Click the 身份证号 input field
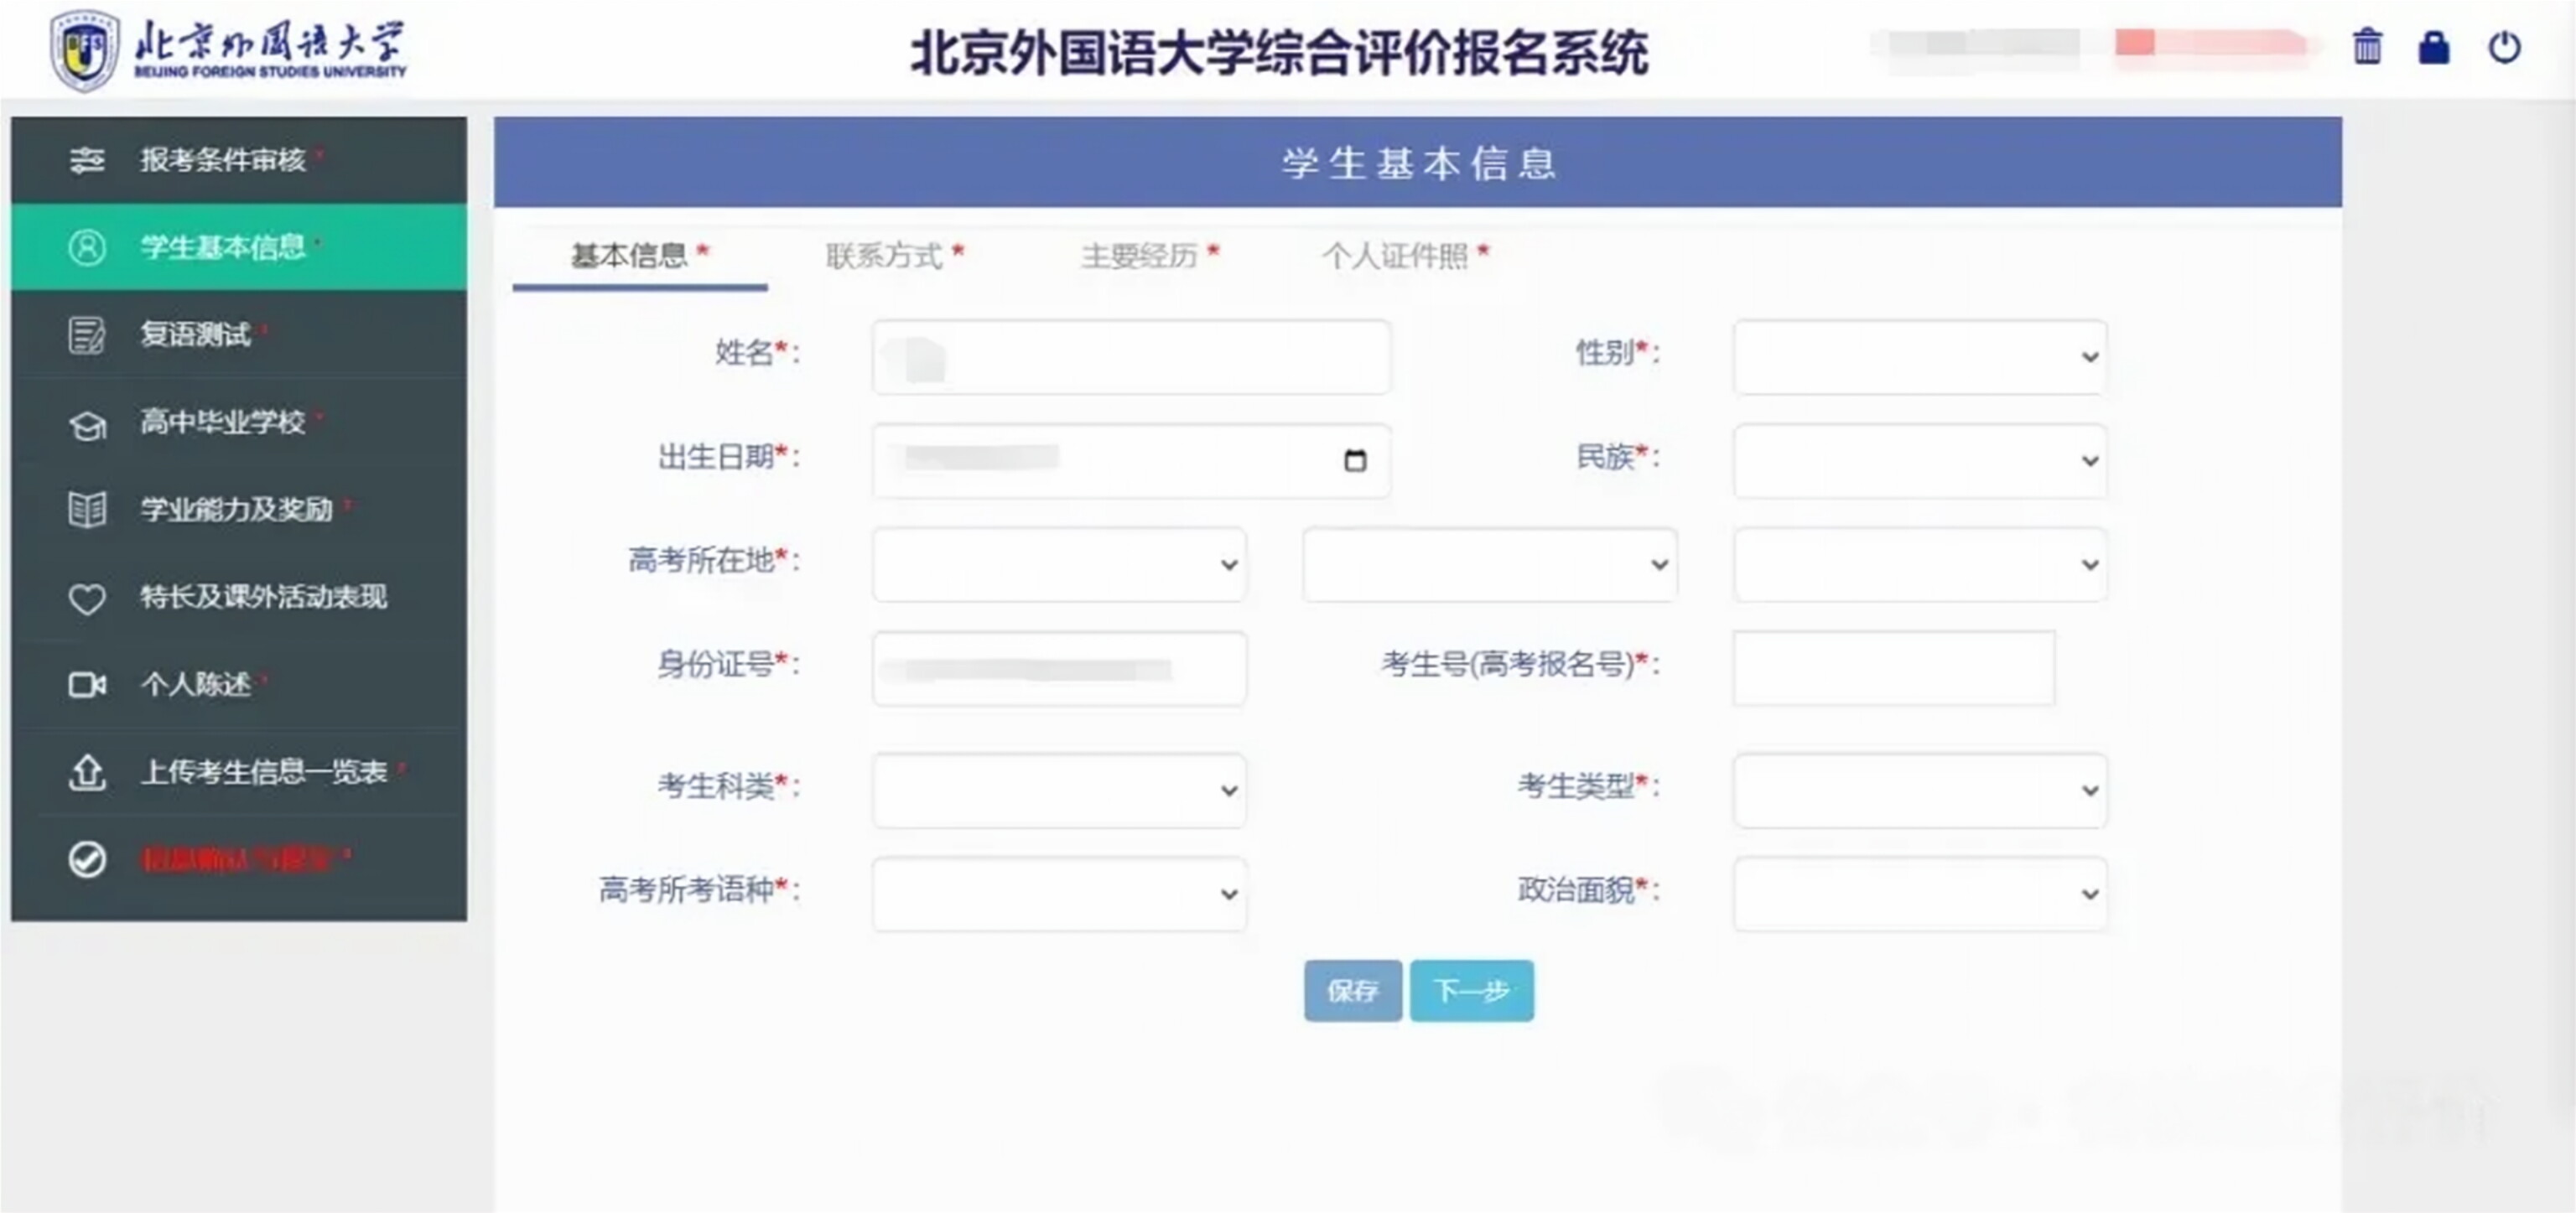Viewport: 2576px width, 1213px height. point(1059,669)
